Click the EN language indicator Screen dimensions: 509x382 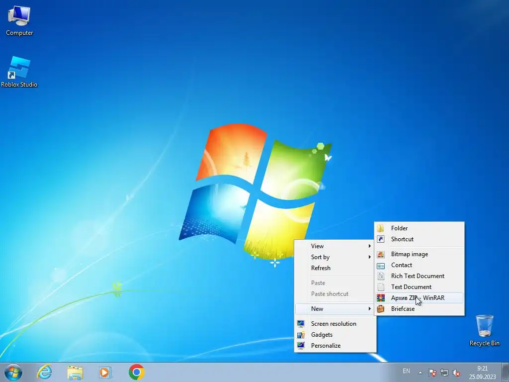click(x=406, y=371)
